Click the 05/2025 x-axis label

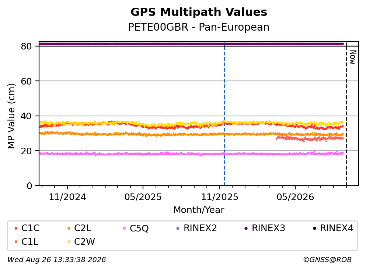coord(143,197)
